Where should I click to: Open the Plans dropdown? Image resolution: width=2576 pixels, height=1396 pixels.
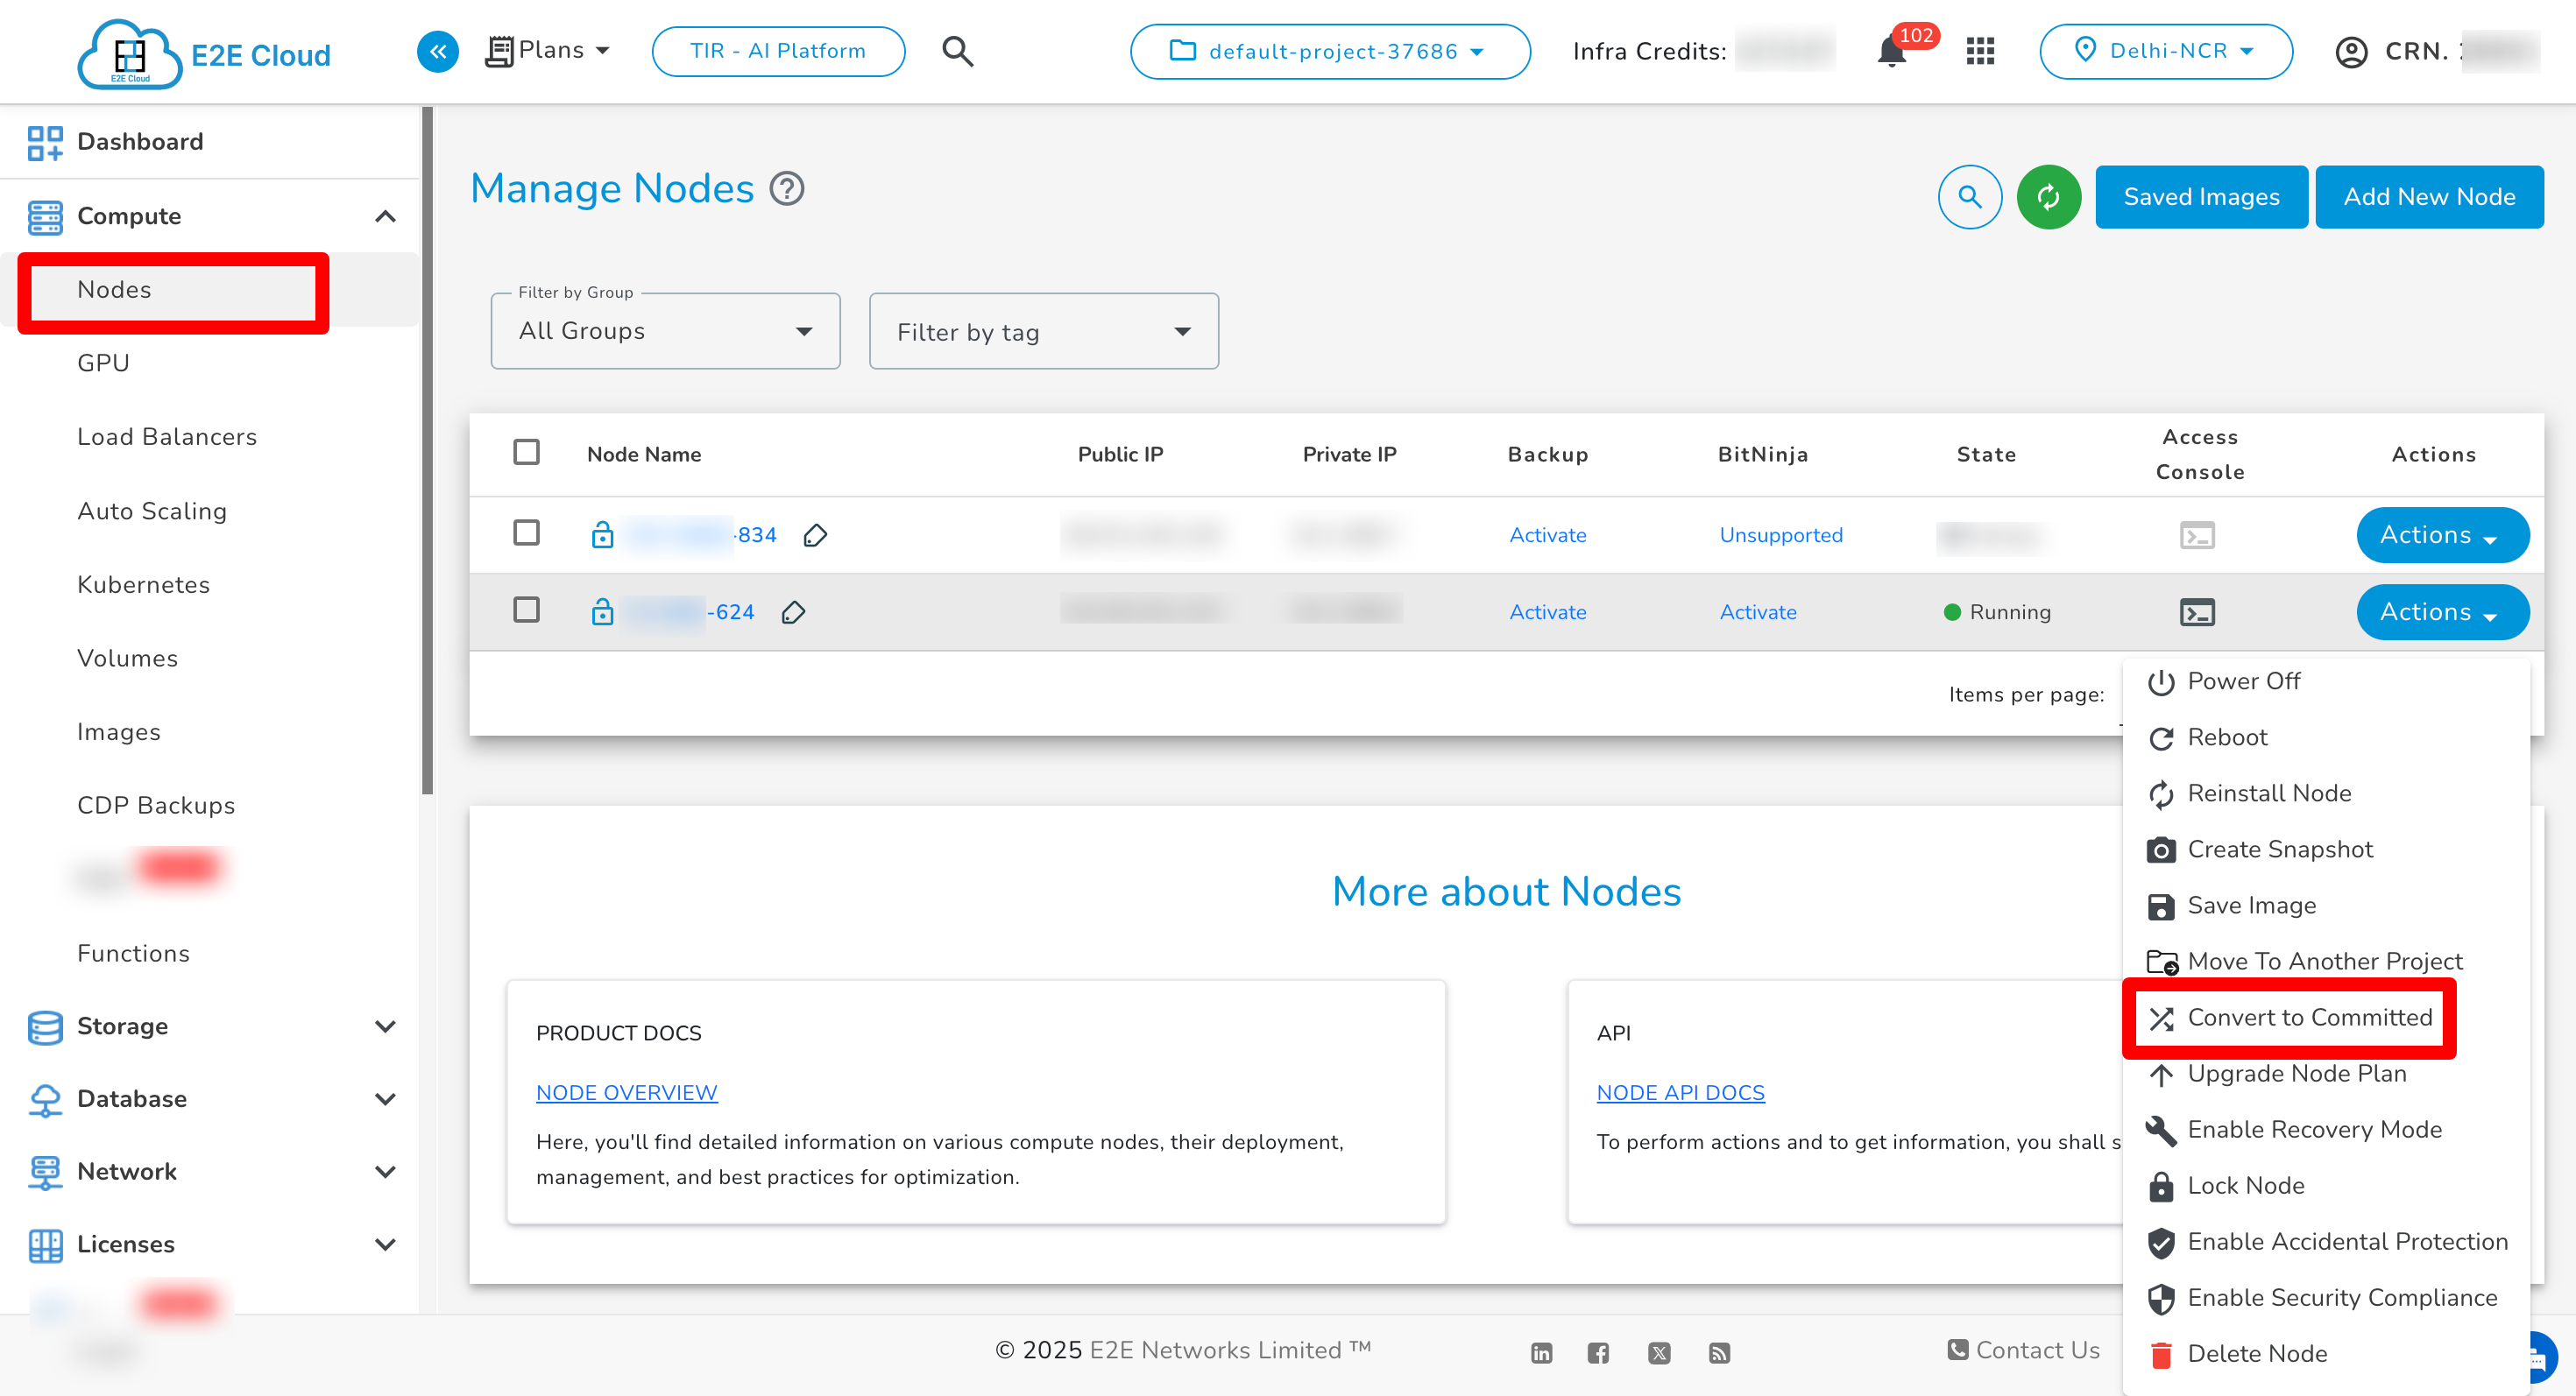point(547,51)
